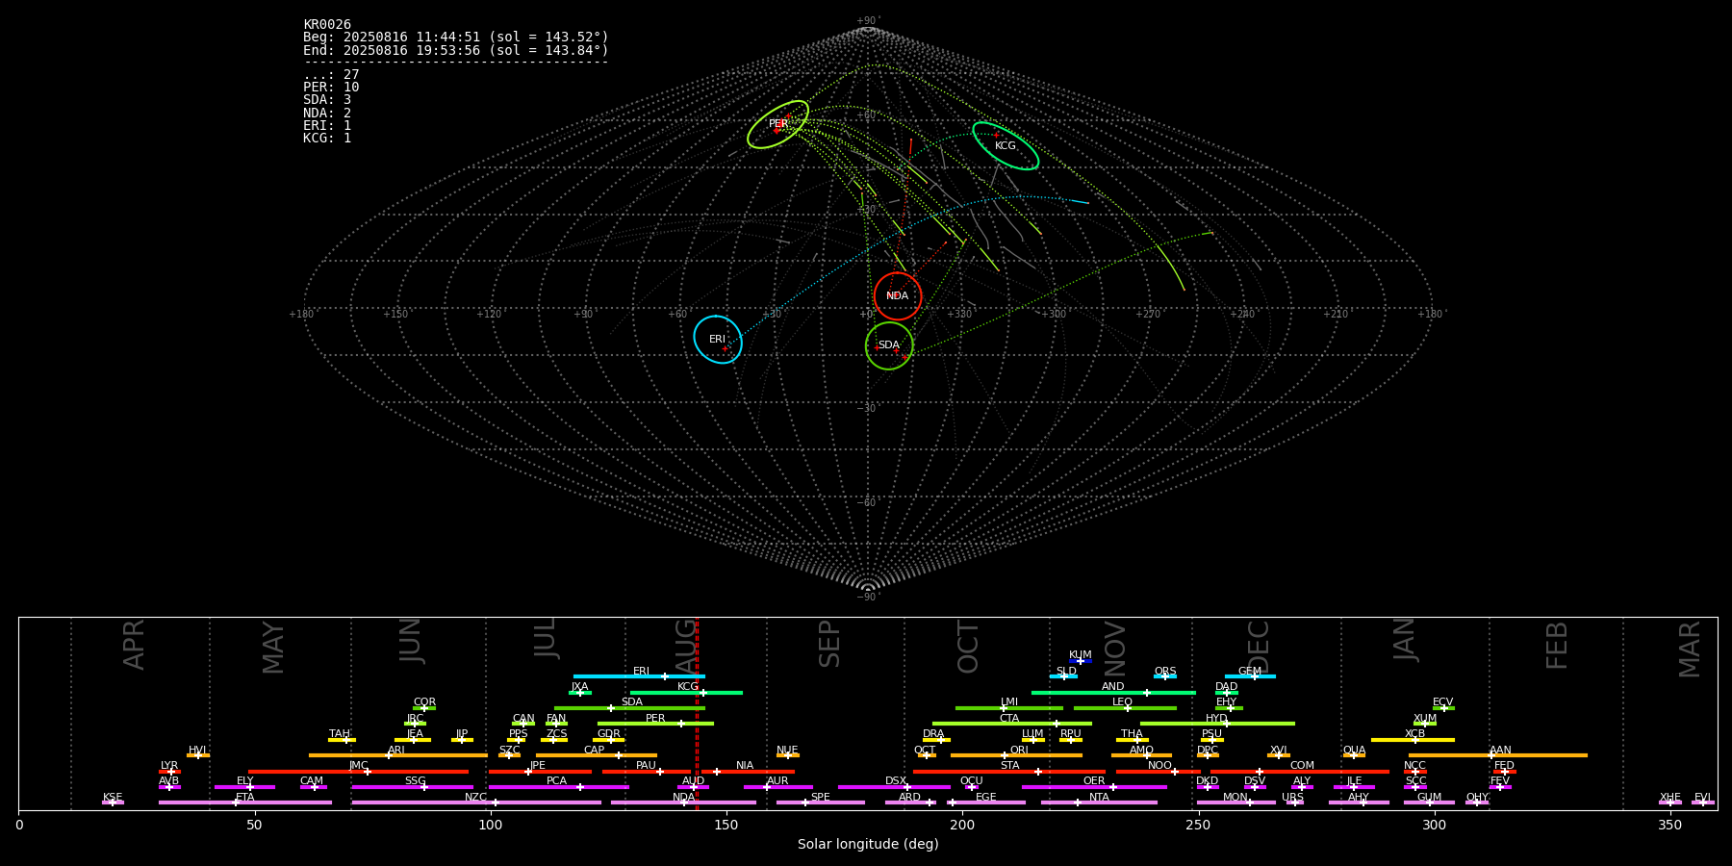Click the XHE shower bar
The image size is (1732, 866).
point(1670,802)
